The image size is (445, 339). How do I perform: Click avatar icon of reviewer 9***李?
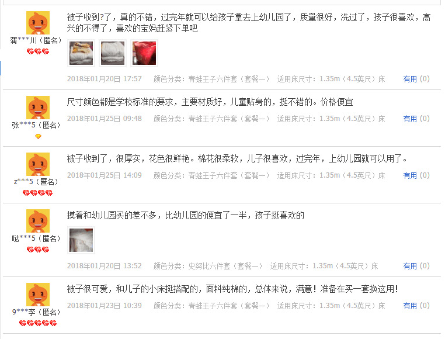[x=38, y=295]
